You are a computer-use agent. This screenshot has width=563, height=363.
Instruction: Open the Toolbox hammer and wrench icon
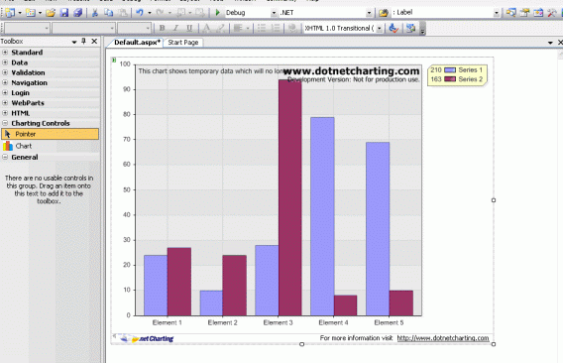(x=551, y=13)
